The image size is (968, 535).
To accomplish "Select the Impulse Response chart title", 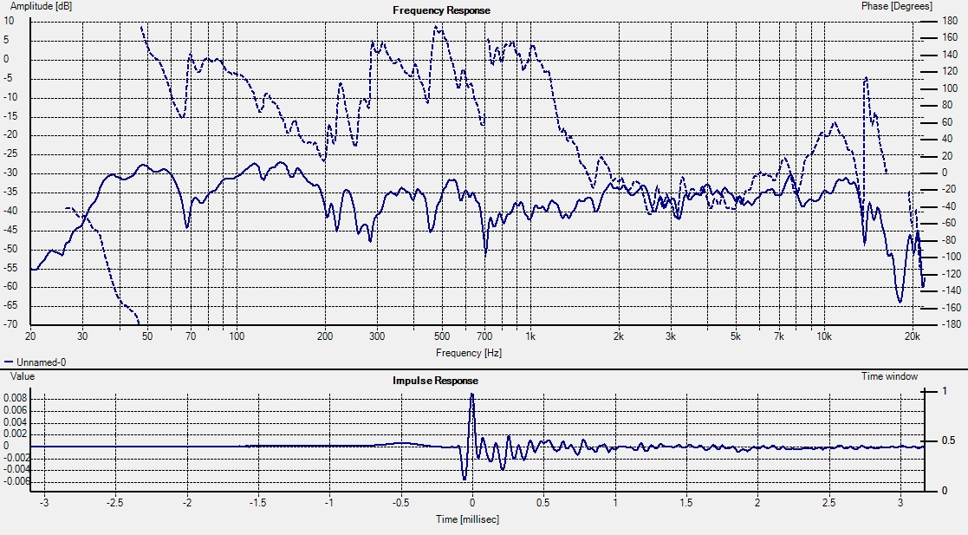I will pyautogui.click(x=435, y=381).
